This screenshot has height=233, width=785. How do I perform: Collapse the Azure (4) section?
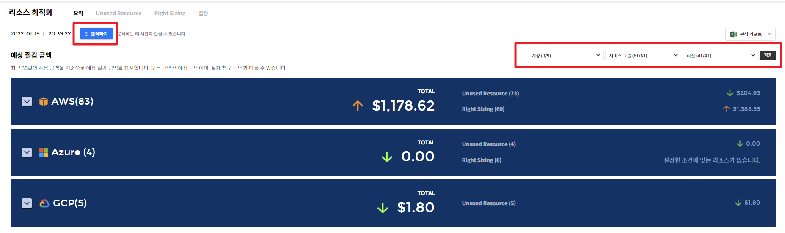[x=27, y=152]
